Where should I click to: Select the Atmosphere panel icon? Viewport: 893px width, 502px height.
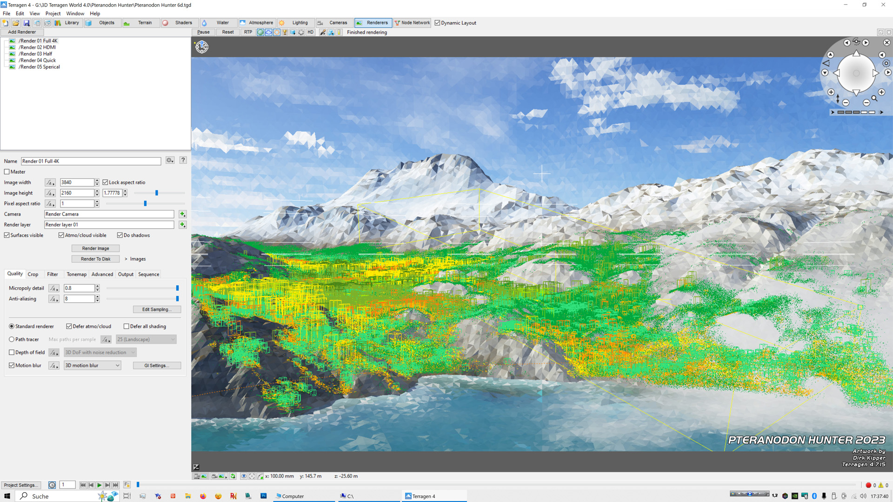click(x=242, y=23)
